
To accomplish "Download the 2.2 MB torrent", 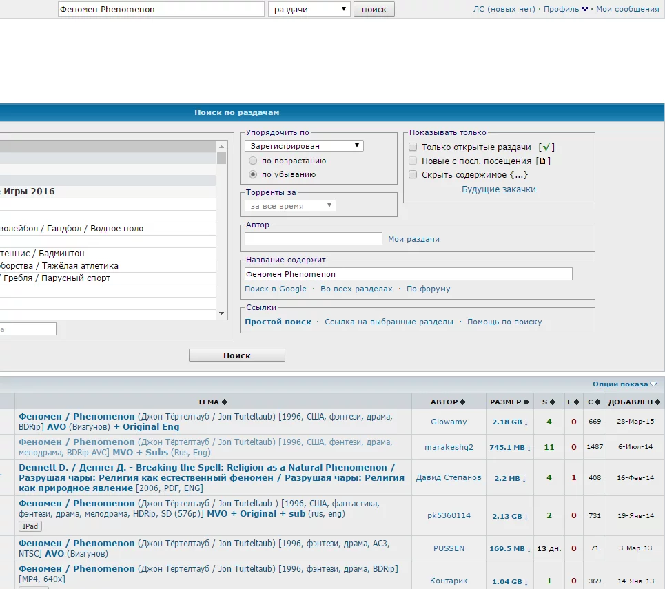I will pyautogui.click(x=510, y=478).
